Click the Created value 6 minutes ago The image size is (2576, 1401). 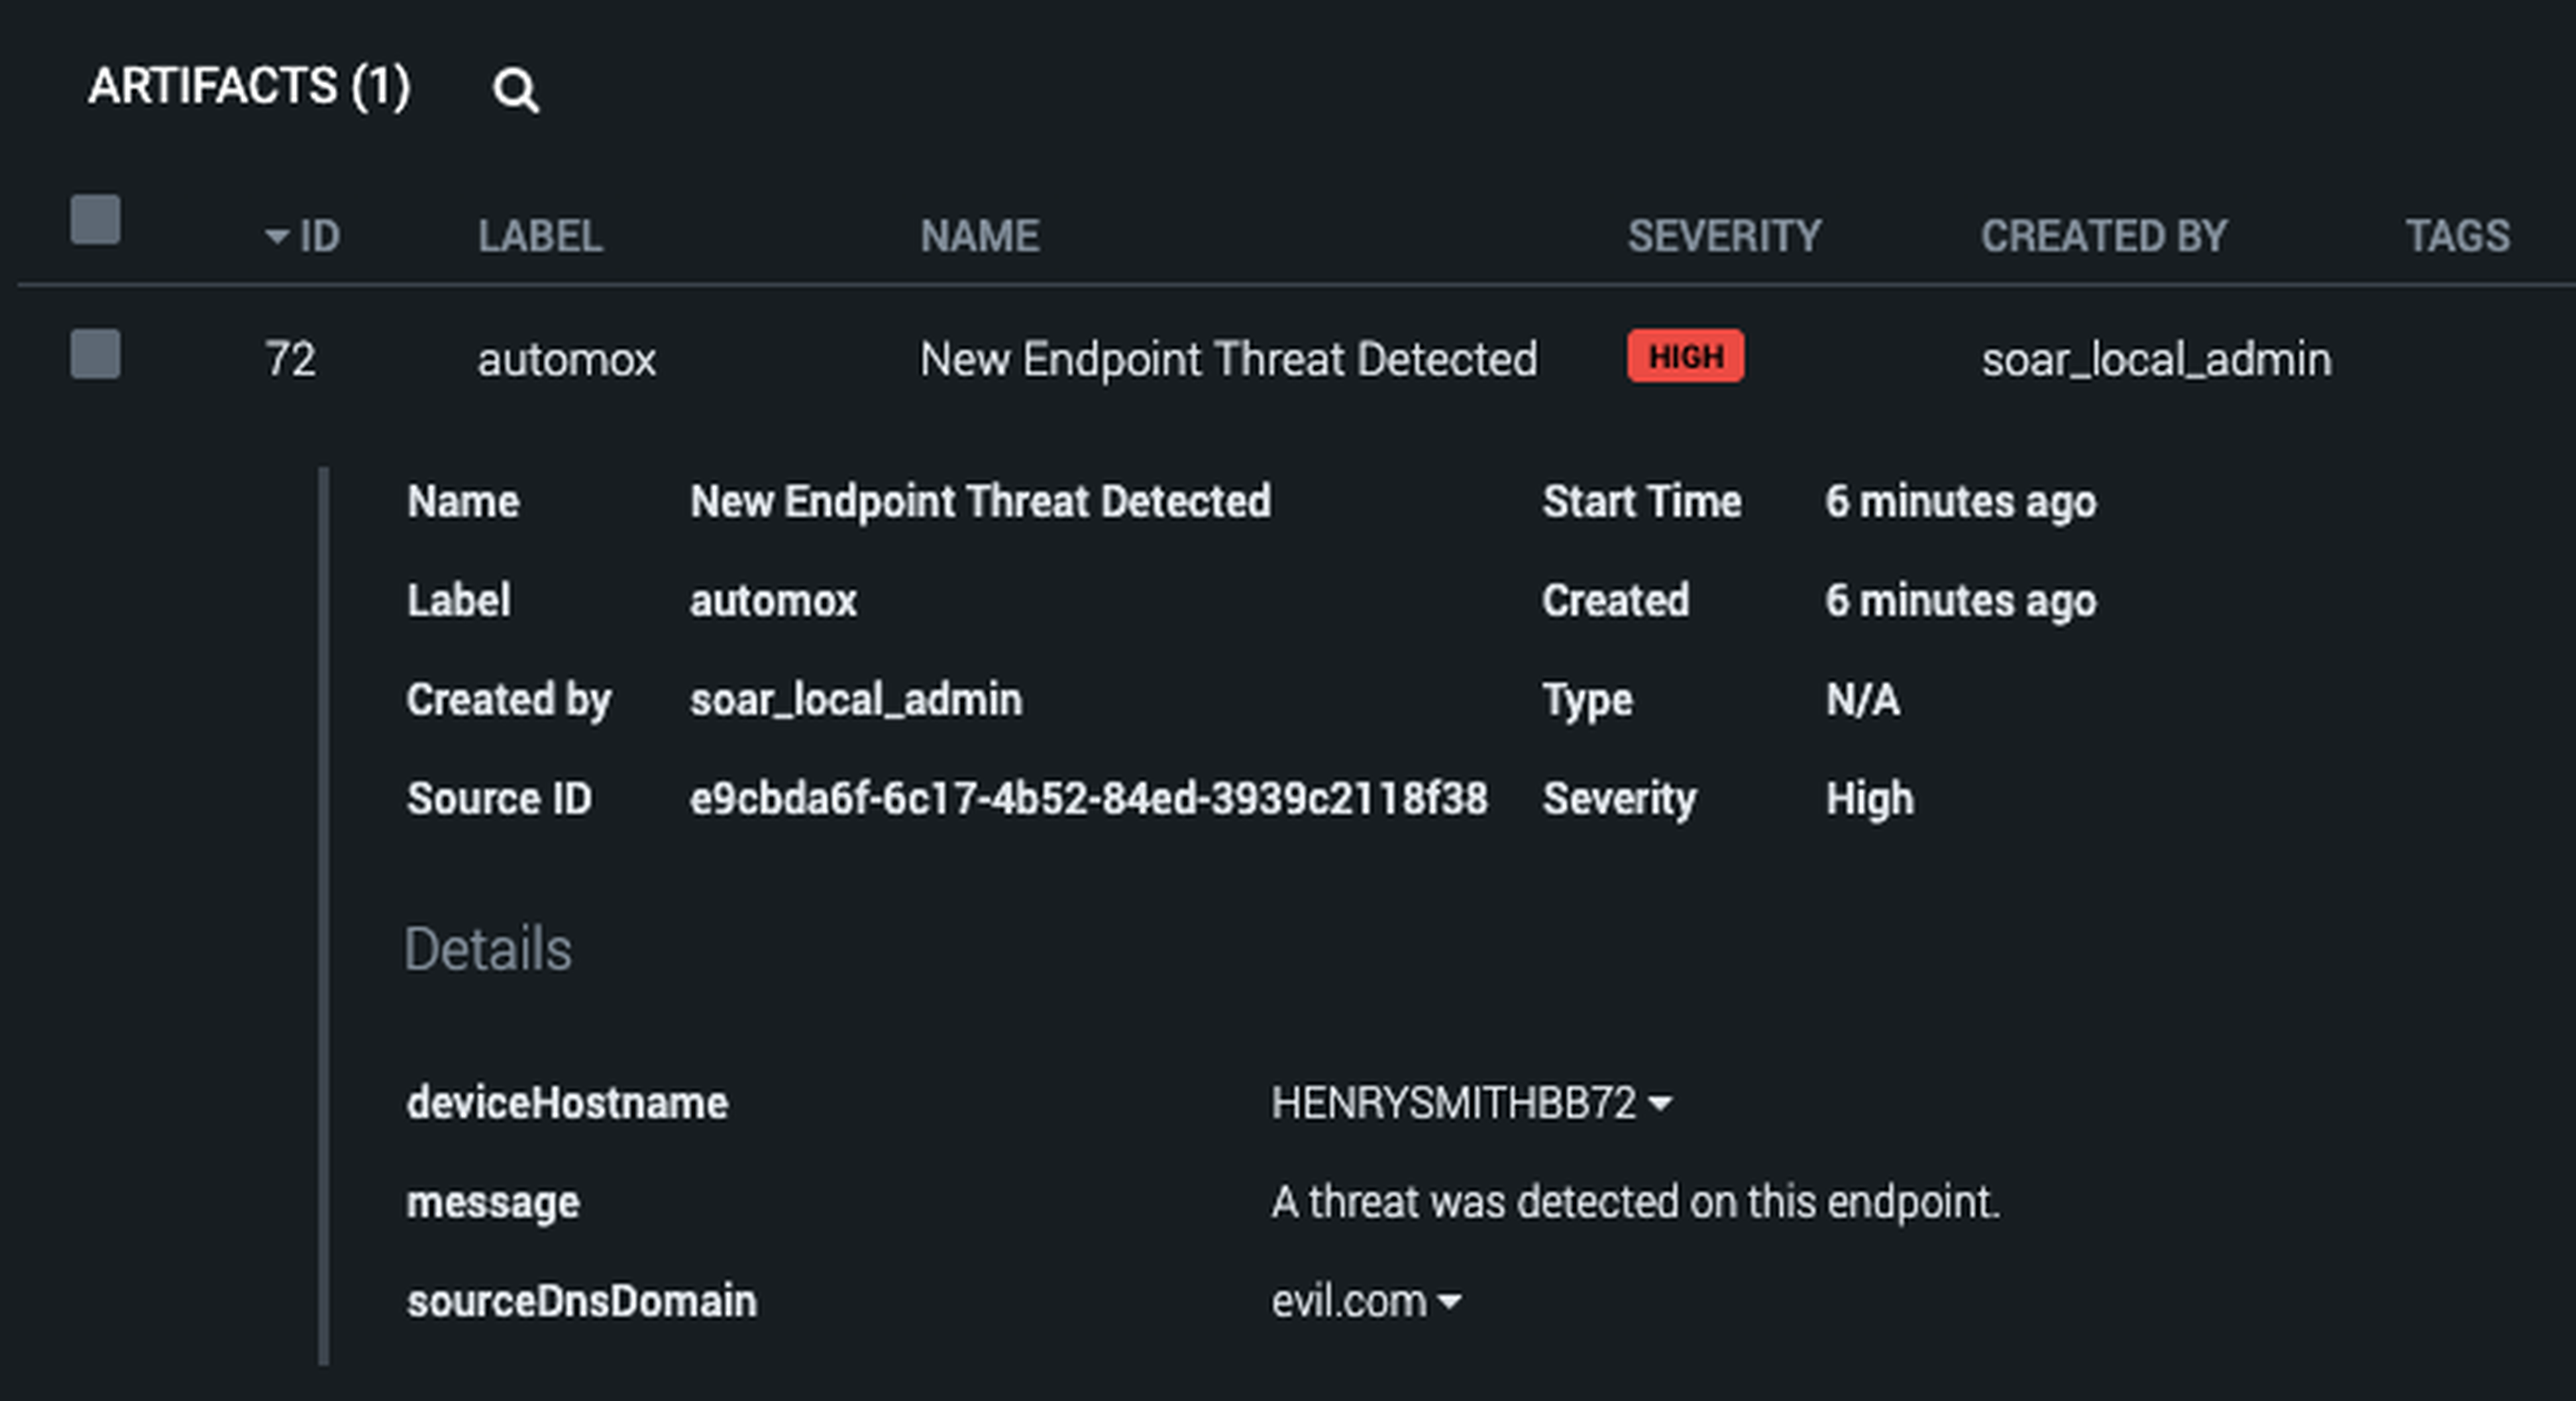(x=1960, y=601)
